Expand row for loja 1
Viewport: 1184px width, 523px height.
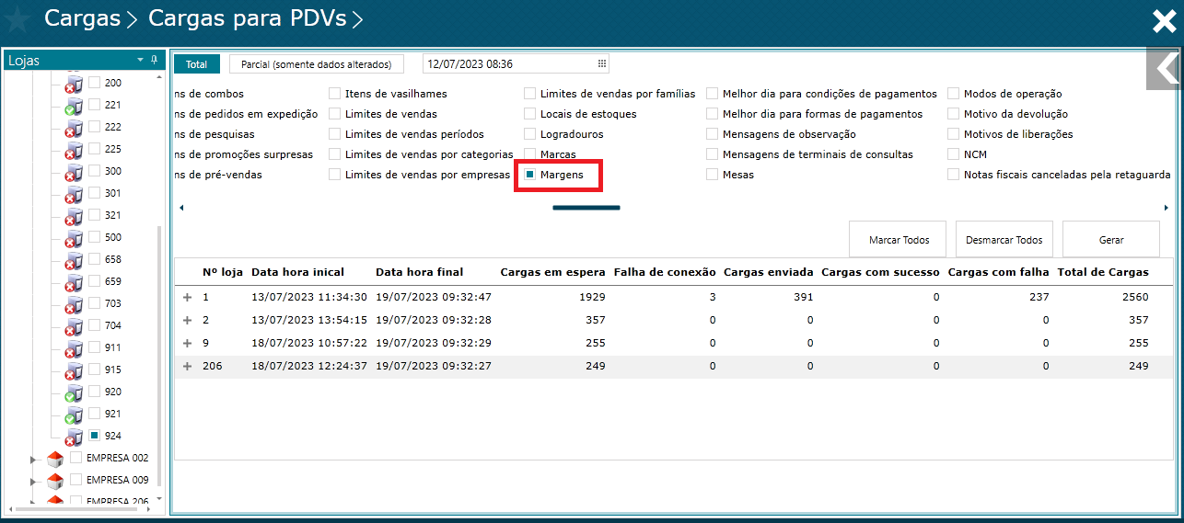click(187, 298)
